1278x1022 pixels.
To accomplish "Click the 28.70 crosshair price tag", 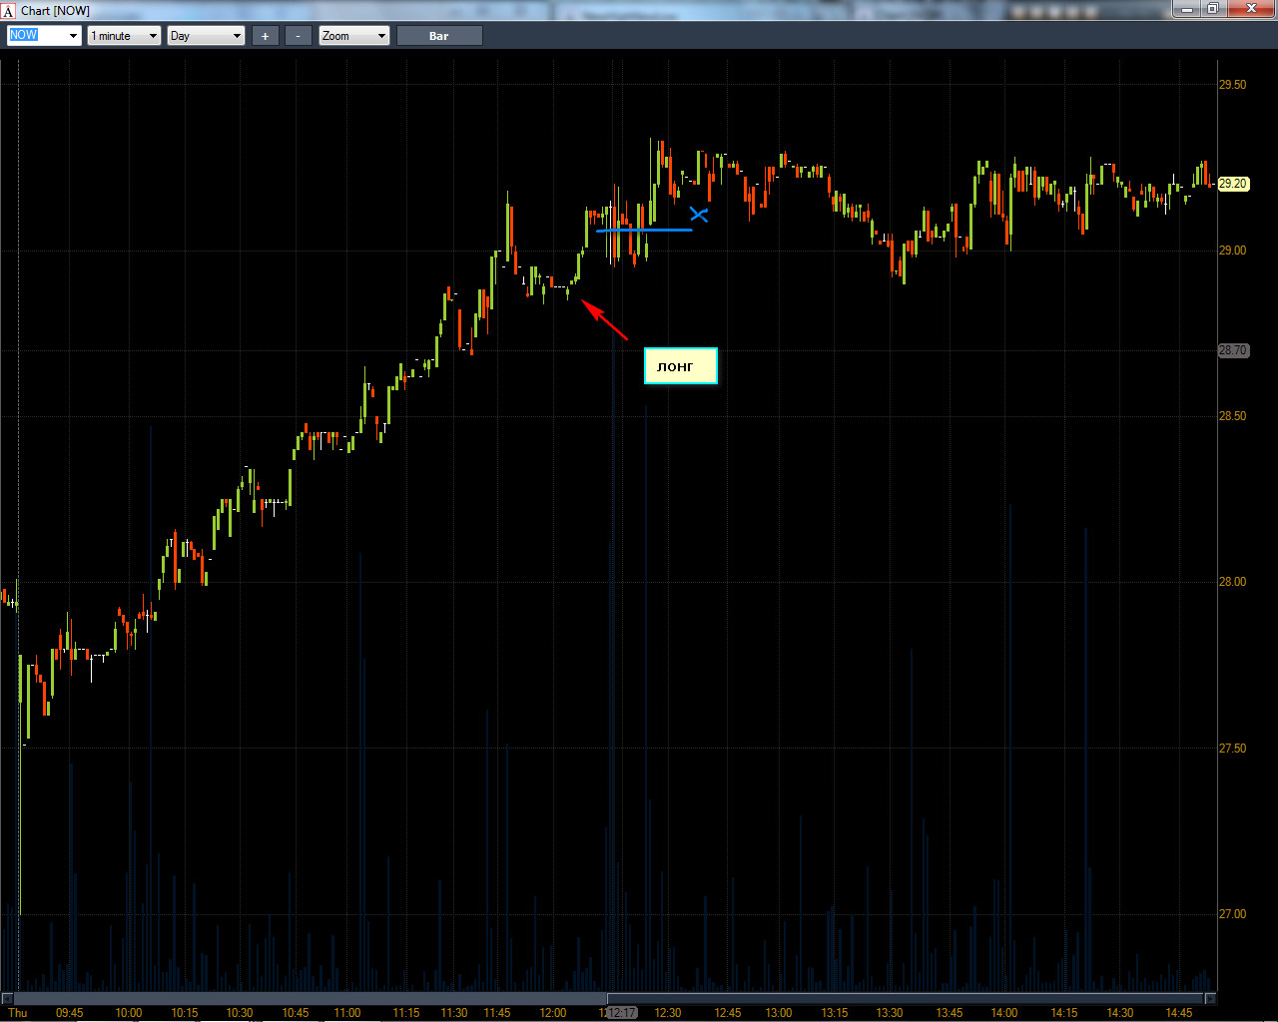I will [x=1233, y=350].
